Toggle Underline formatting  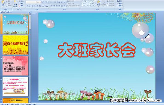(x=32, y=6)
